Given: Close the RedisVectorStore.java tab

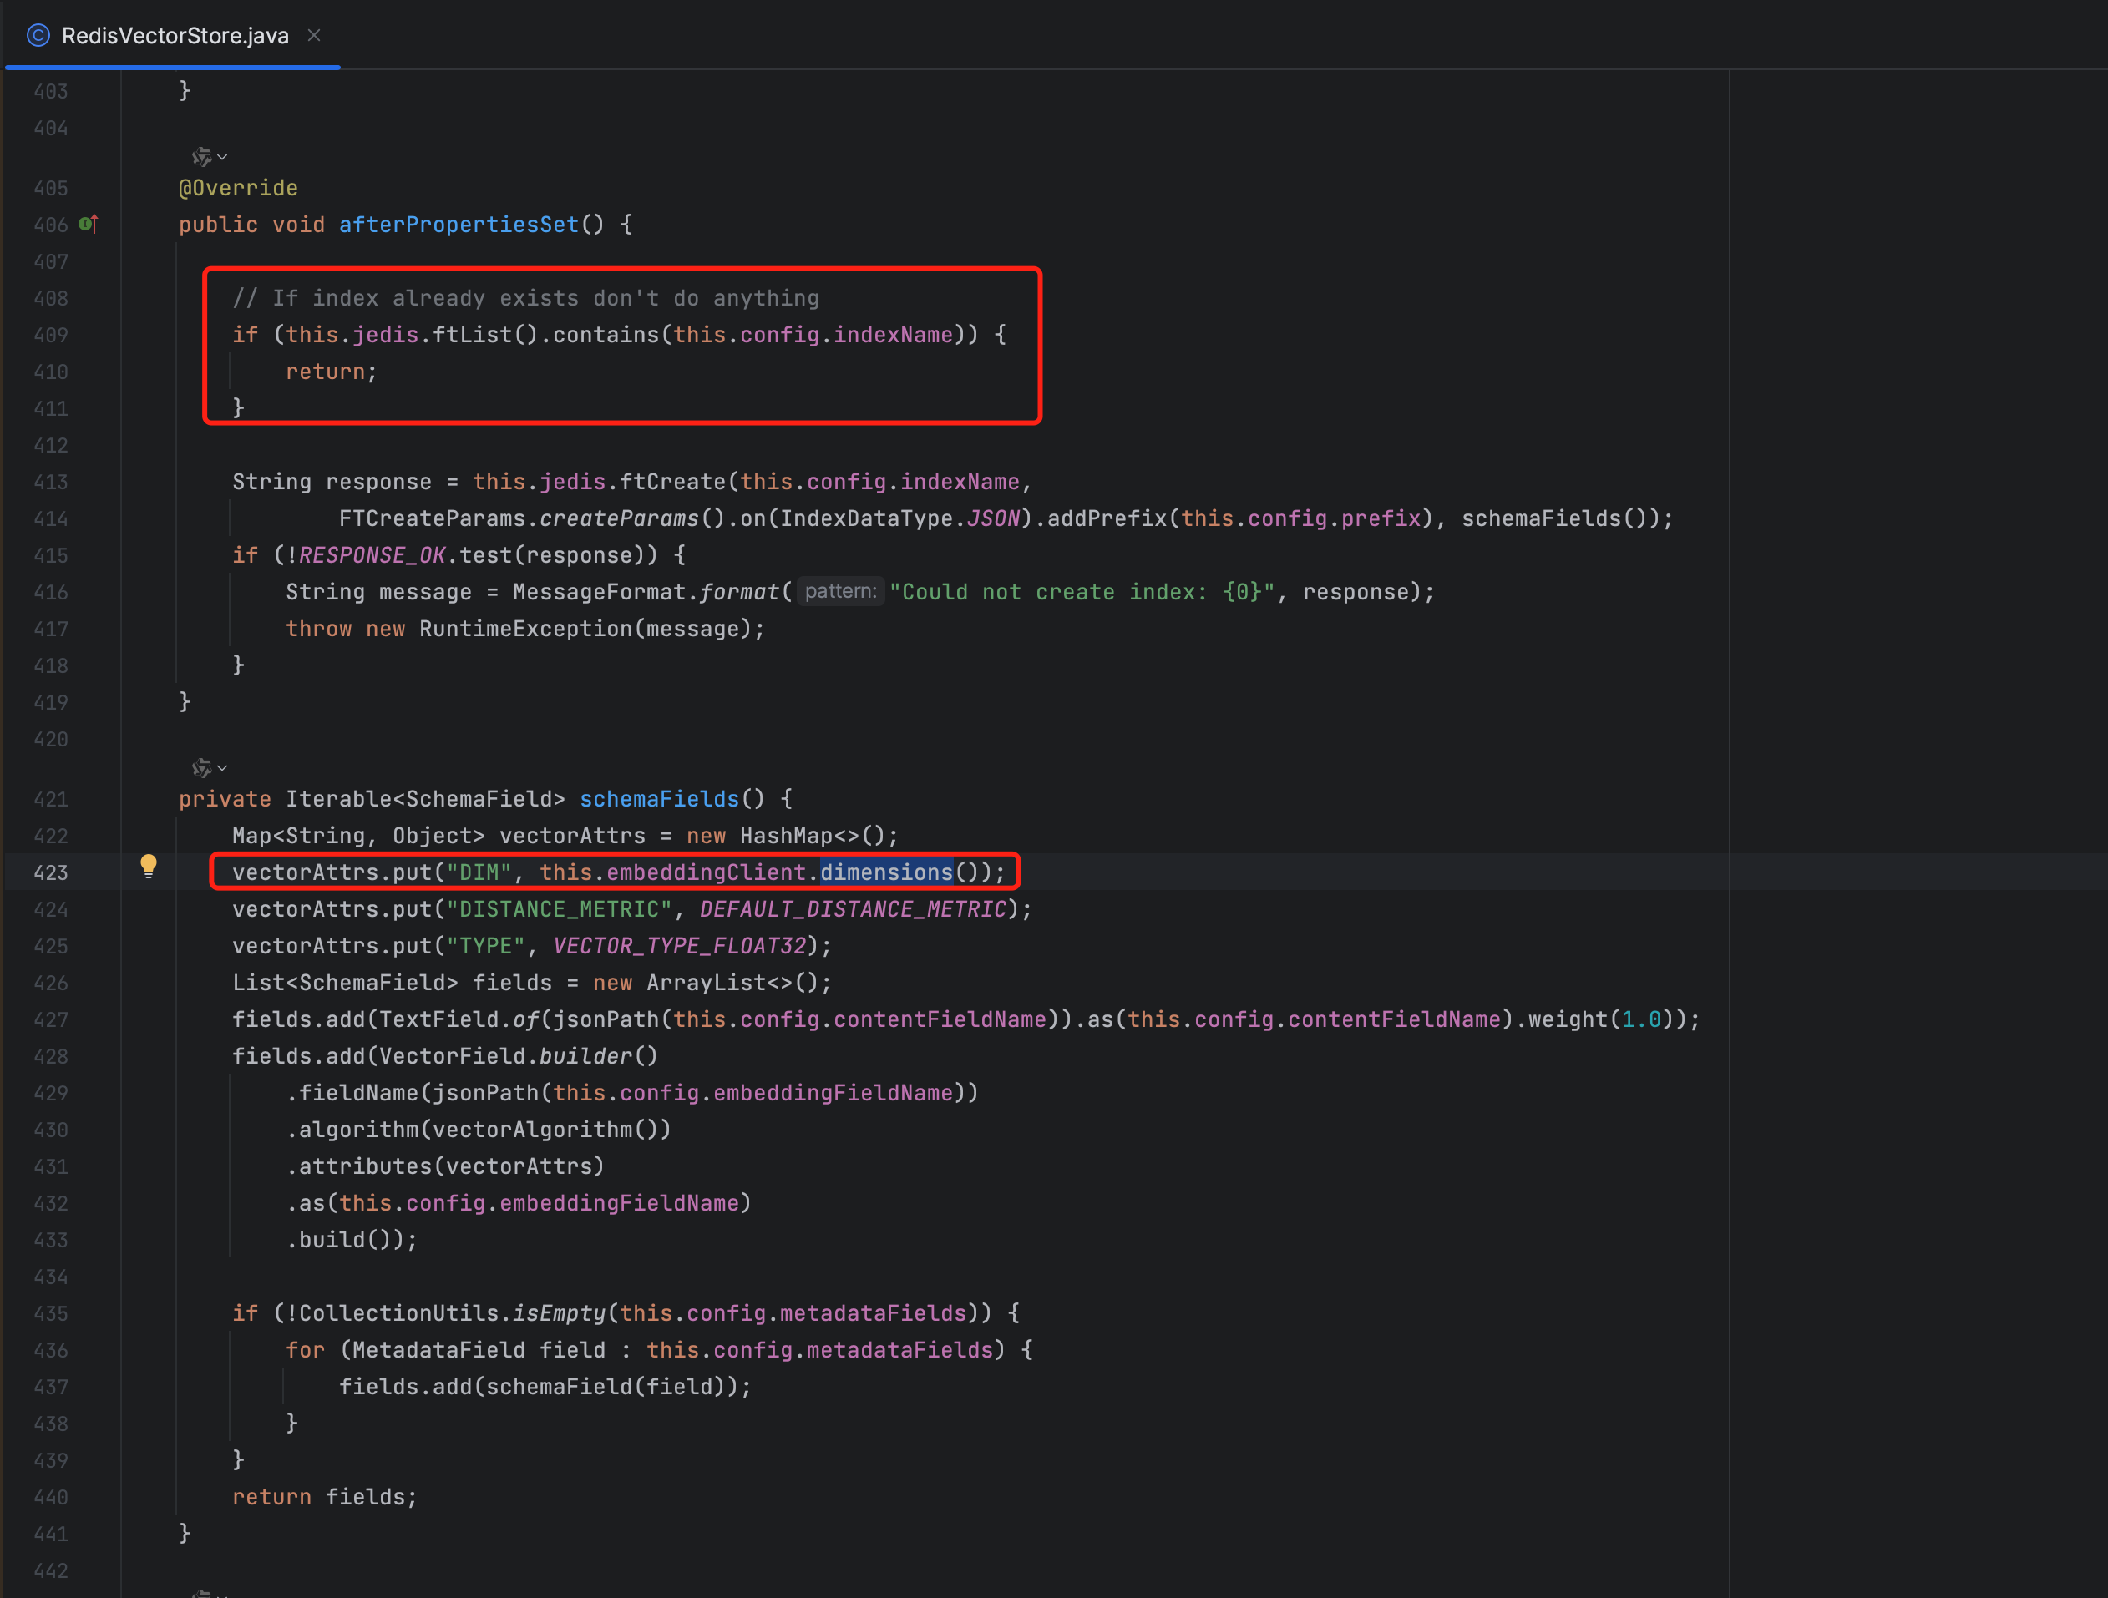Looking at the screenshot, I should (x=313, y=35).
